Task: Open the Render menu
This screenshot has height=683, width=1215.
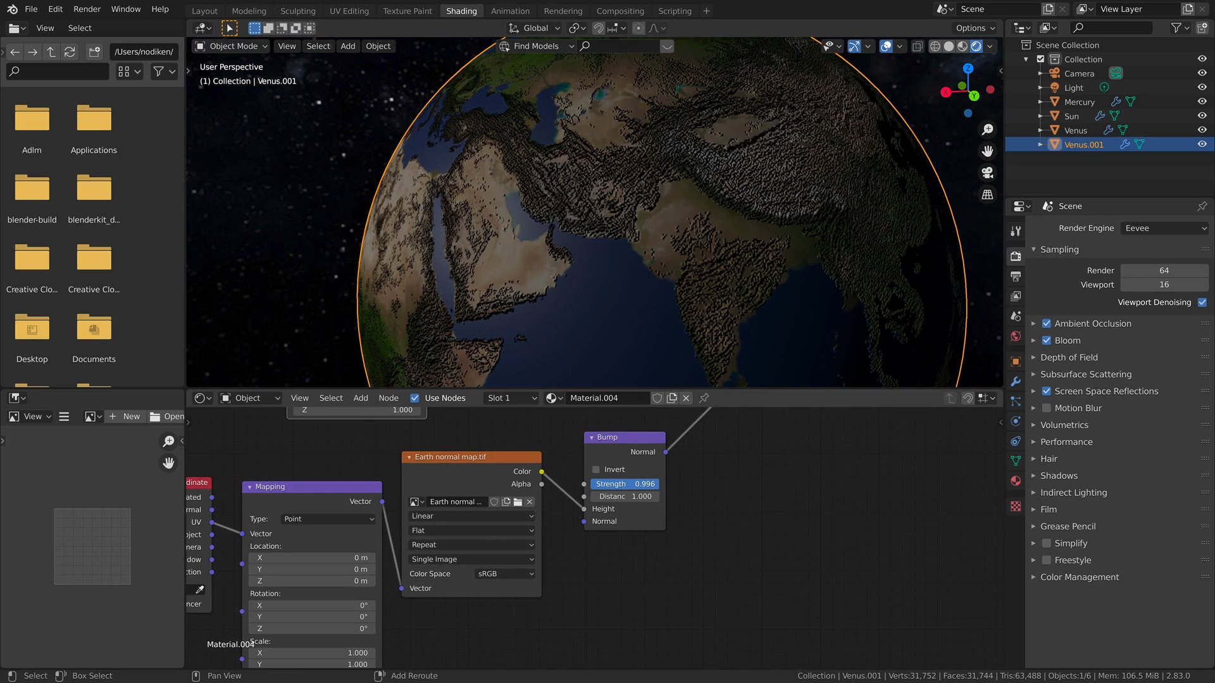Action: point(87,9)
